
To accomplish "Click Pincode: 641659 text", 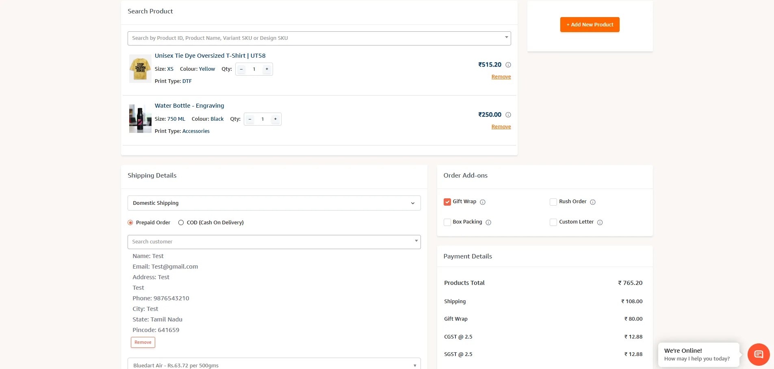I will (x=156, y=330).
